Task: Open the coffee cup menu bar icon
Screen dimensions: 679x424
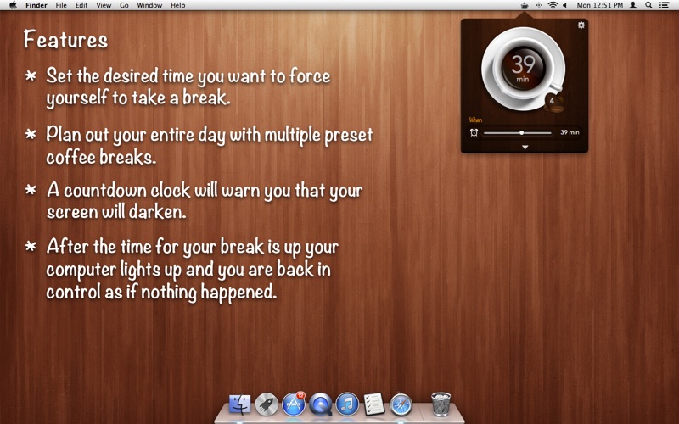Action: point(525,6)
